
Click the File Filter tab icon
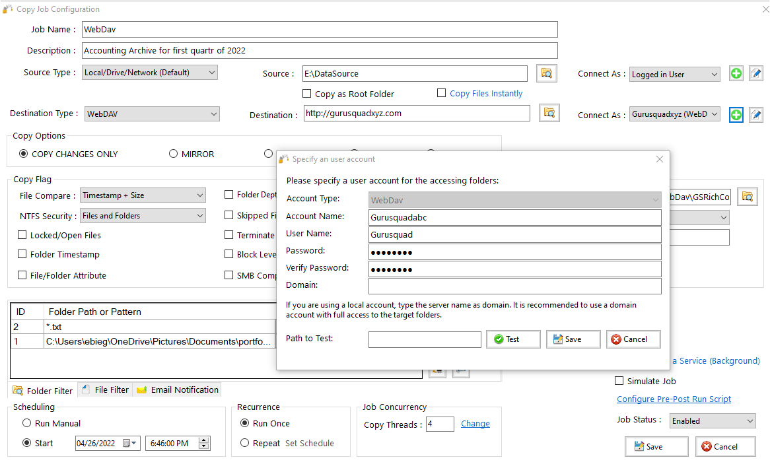point(86,389)
